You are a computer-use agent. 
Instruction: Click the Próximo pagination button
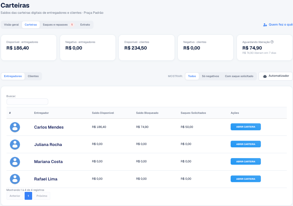(42, 196)
